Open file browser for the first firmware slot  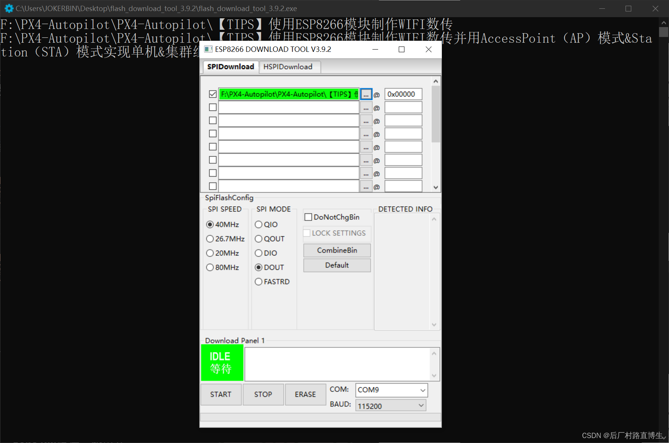(366, 94)
